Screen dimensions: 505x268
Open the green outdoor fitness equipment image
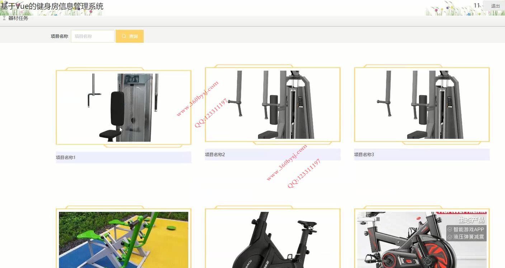click(123, 240)
